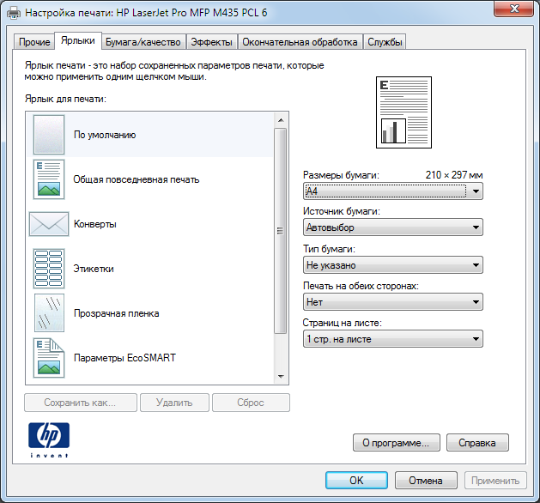Image resolution: width=540 pixels, height=503 pixels.
Task: Select Общая повседневная печать text row
Action: point(137,179)
